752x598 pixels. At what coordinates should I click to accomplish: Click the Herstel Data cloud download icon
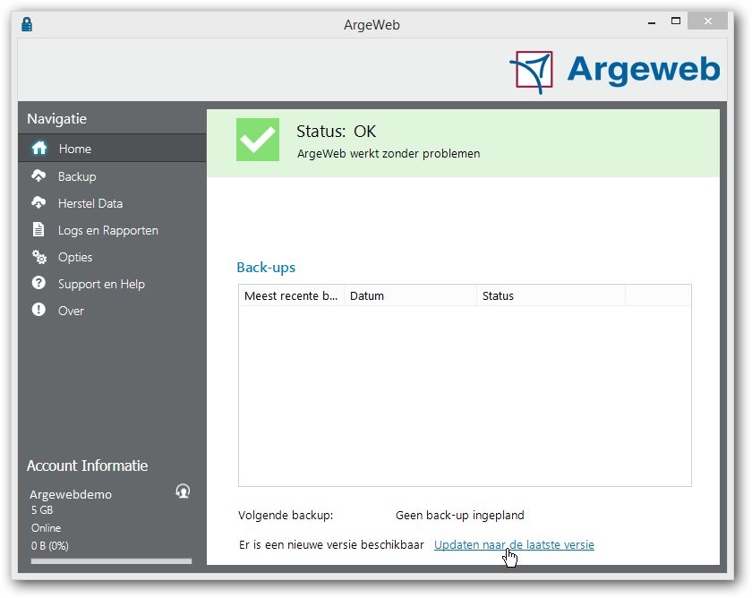coord(38,202)
